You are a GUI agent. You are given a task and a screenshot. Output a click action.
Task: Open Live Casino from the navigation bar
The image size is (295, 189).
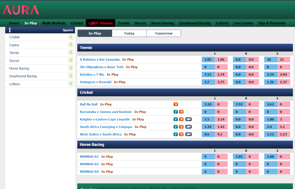click(243, 23)
